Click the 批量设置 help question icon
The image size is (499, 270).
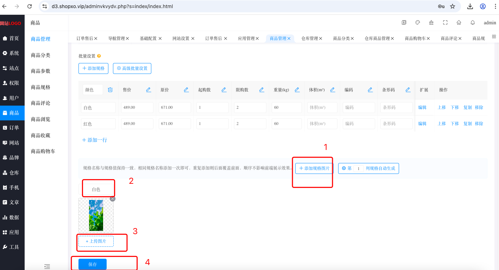(x=99, y=56)
